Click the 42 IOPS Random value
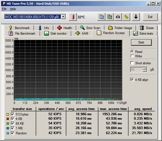The width and height of the screenshot is (162, 141). [55, 133]
